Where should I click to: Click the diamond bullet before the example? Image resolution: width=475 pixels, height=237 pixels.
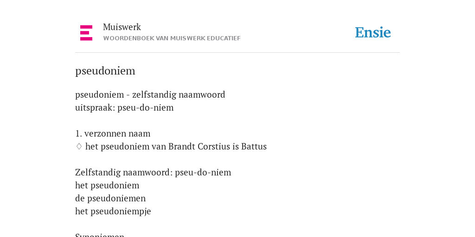79,146
